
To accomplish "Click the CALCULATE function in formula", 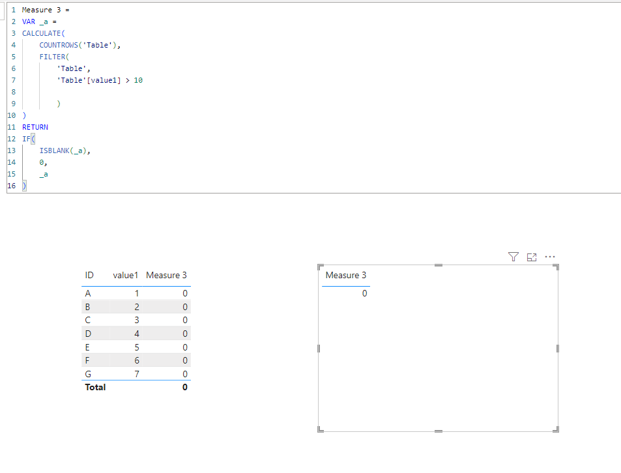I will [42, 33].
